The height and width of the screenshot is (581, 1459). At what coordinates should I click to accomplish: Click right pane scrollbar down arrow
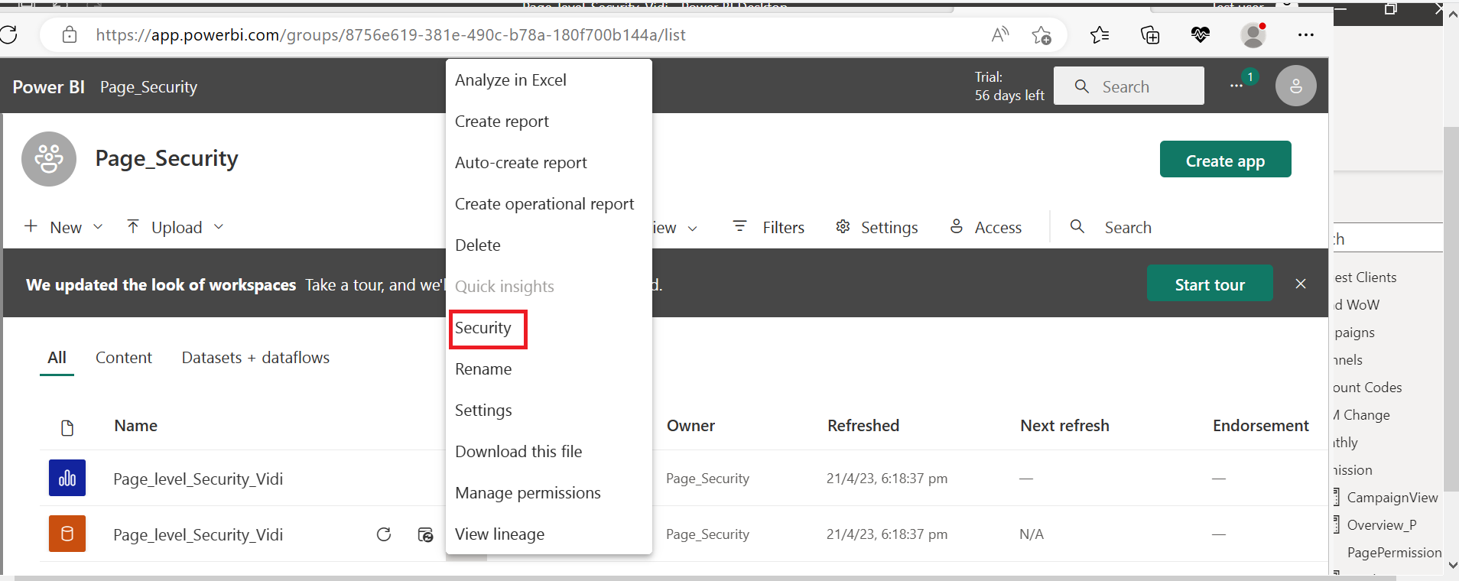1452,566
